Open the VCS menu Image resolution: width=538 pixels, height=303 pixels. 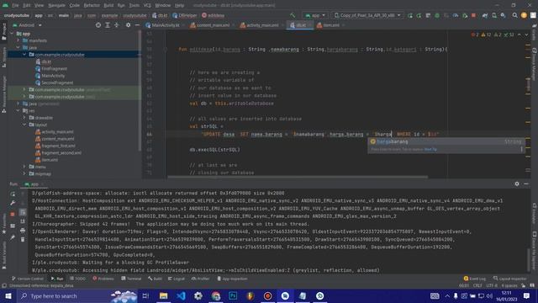point(147,6)
